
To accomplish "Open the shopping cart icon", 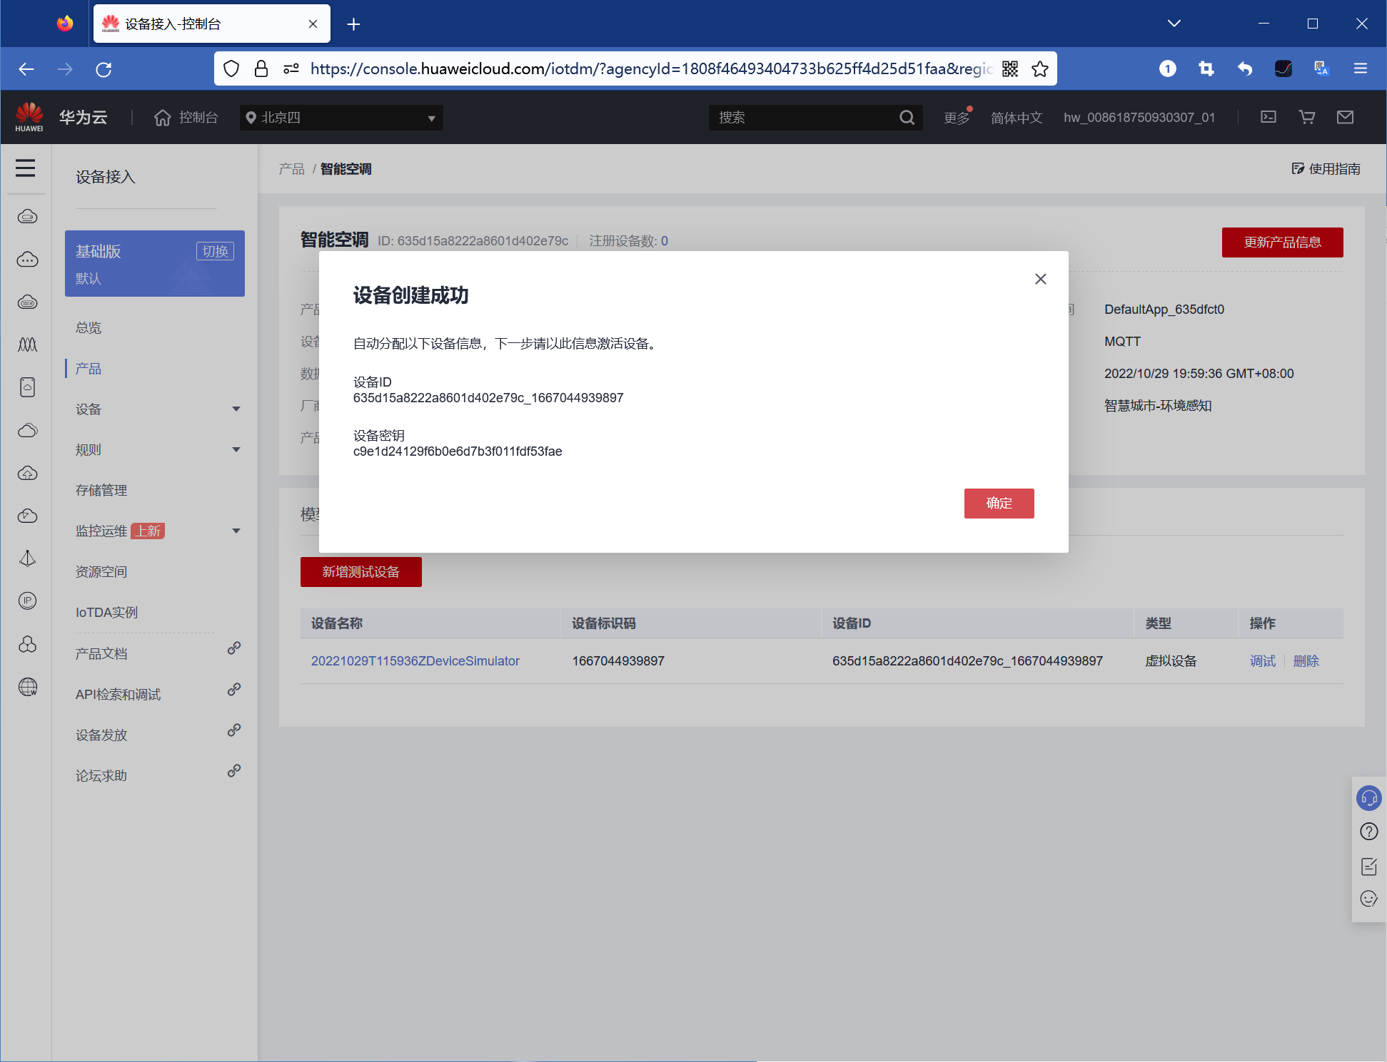I will click(x=1306, y=117).
